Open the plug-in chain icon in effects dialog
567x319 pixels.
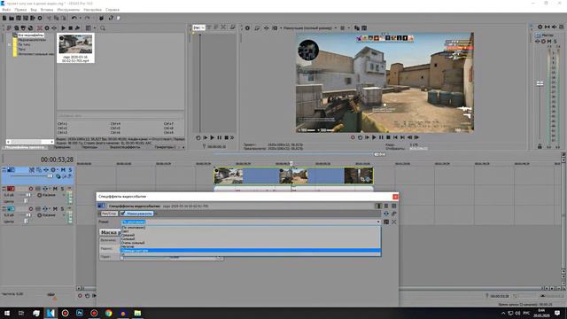click(386, 214)
